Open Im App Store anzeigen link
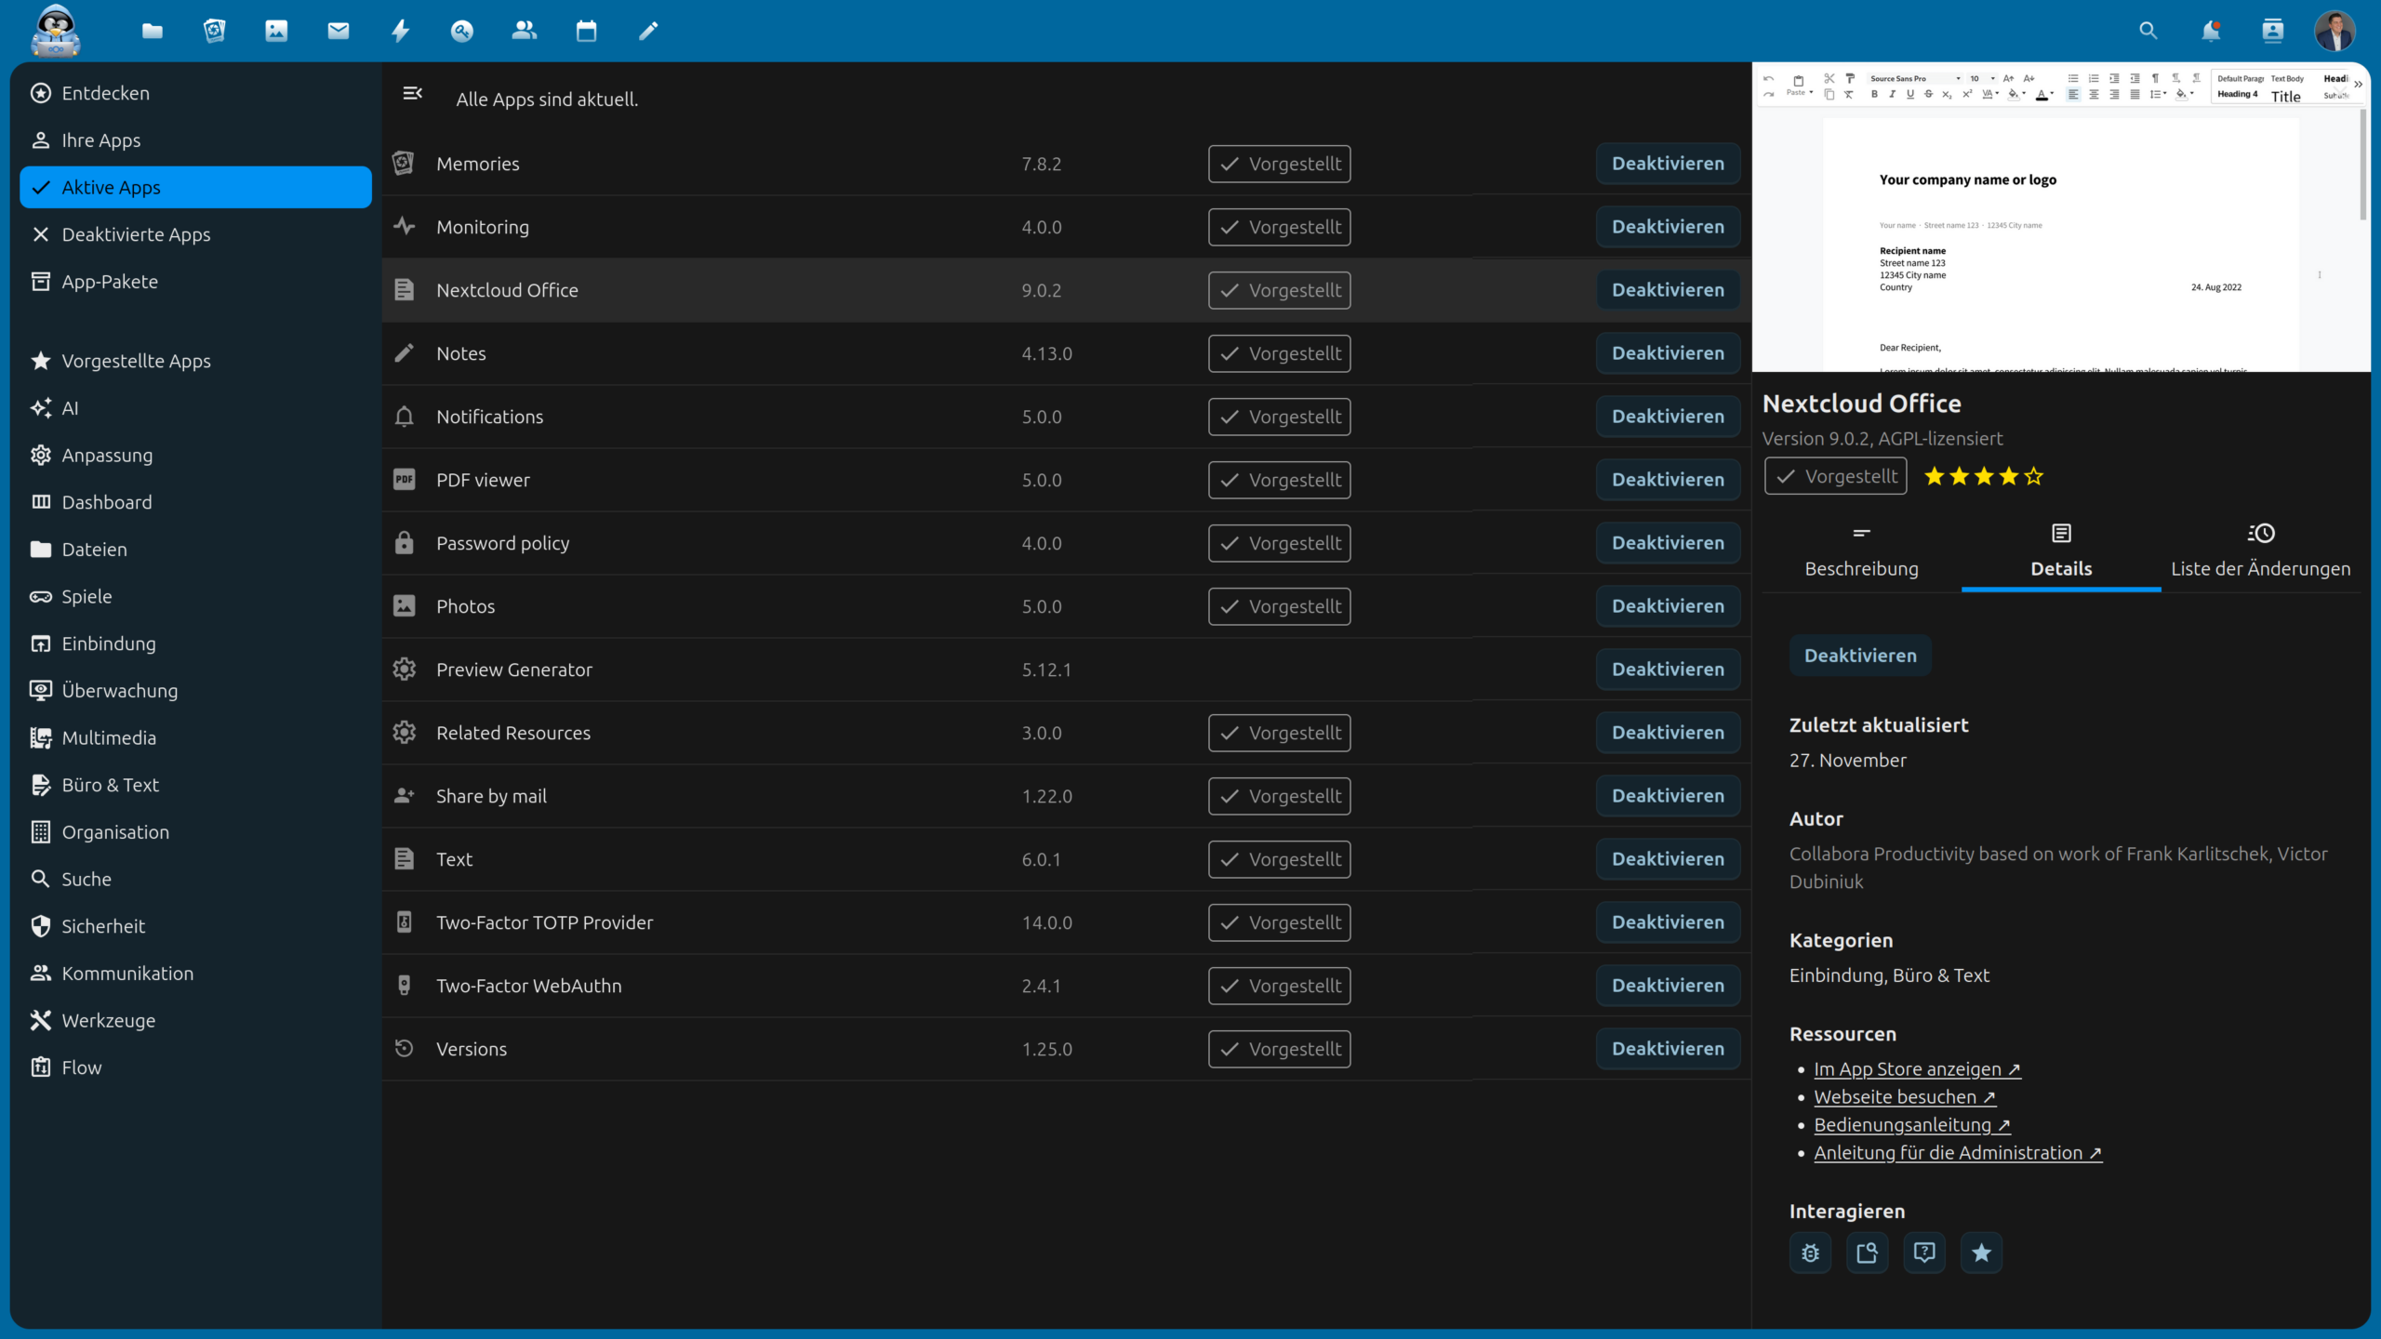The image size is (2381, 1339). click(x=1916, y=1069)
